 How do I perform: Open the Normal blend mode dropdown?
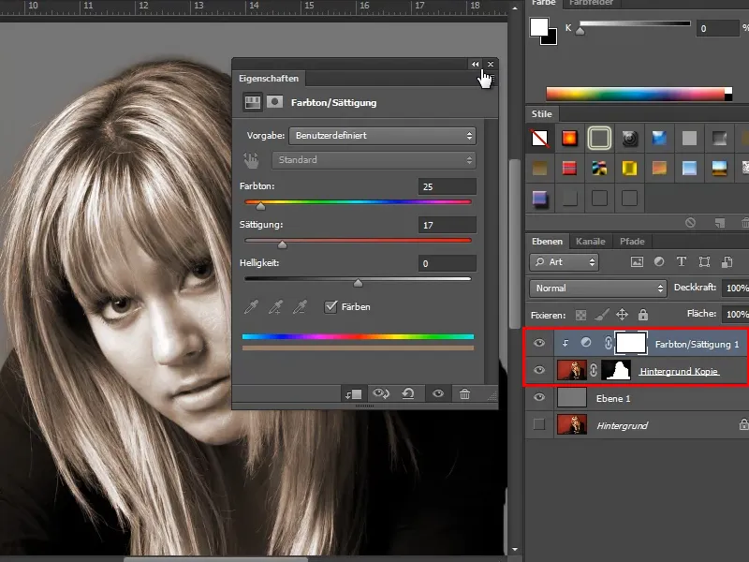pyautogui.click(x=597, y=288)
